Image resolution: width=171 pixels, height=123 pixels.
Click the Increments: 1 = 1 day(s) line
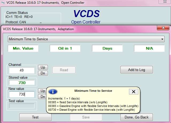(x=64, y=98)
